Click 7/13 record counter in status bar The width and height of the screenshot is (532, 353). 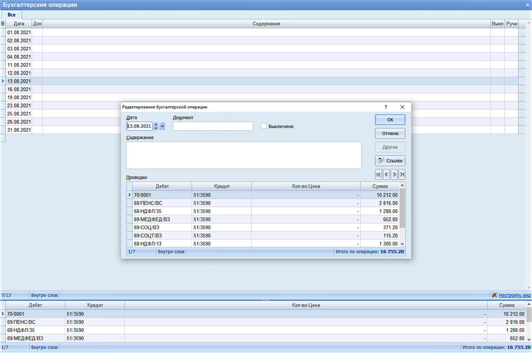pos(6,295)
